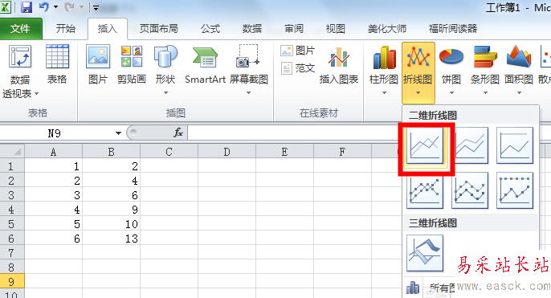Switch to the 数据 (Data) tab

pyautogui.click(x=252, y=28)
